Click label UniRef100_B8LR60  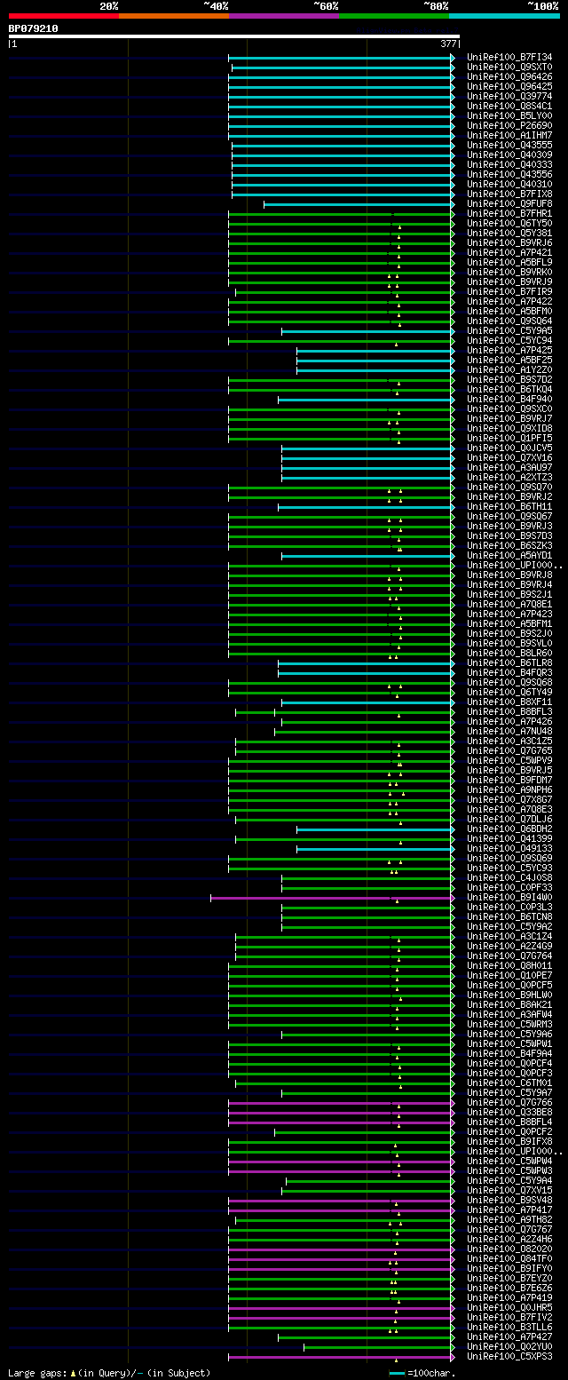(x=509, y=654)
